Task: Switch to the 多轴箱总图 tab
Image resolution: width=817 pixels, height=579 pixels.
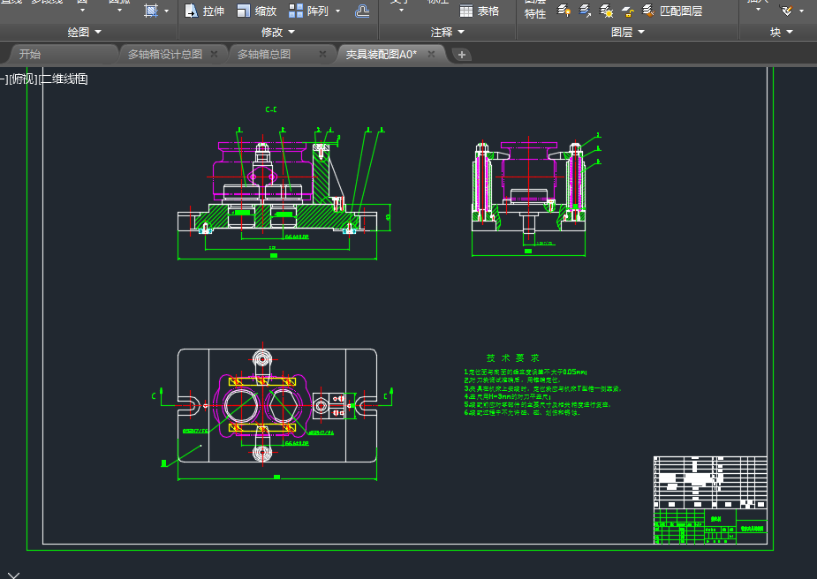Action: [x=263, y=55]
